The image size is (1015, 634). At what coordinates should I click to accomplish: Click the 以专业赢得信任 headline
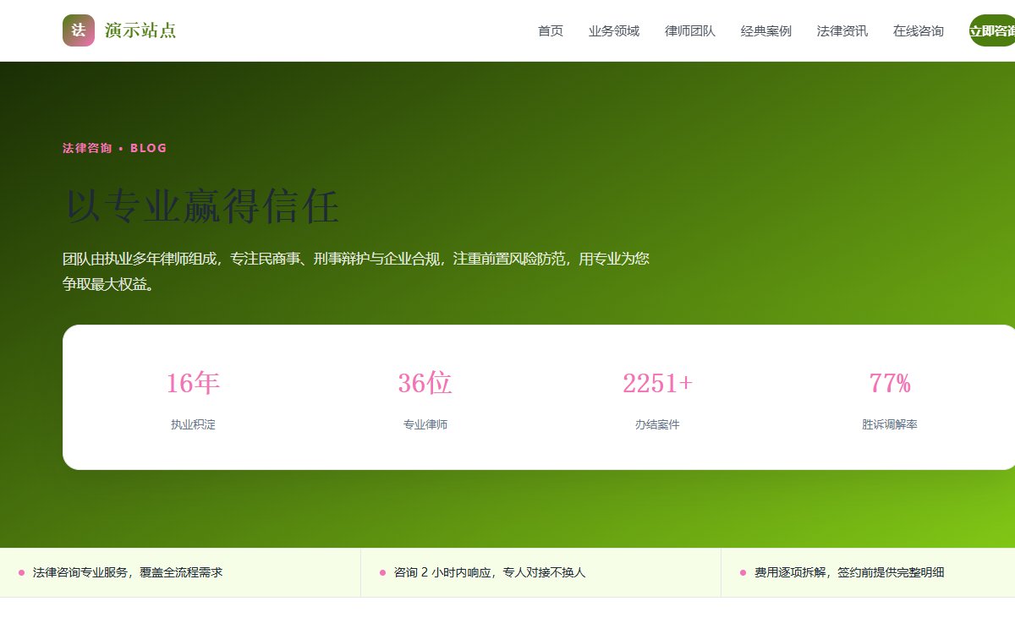[201, 206]
